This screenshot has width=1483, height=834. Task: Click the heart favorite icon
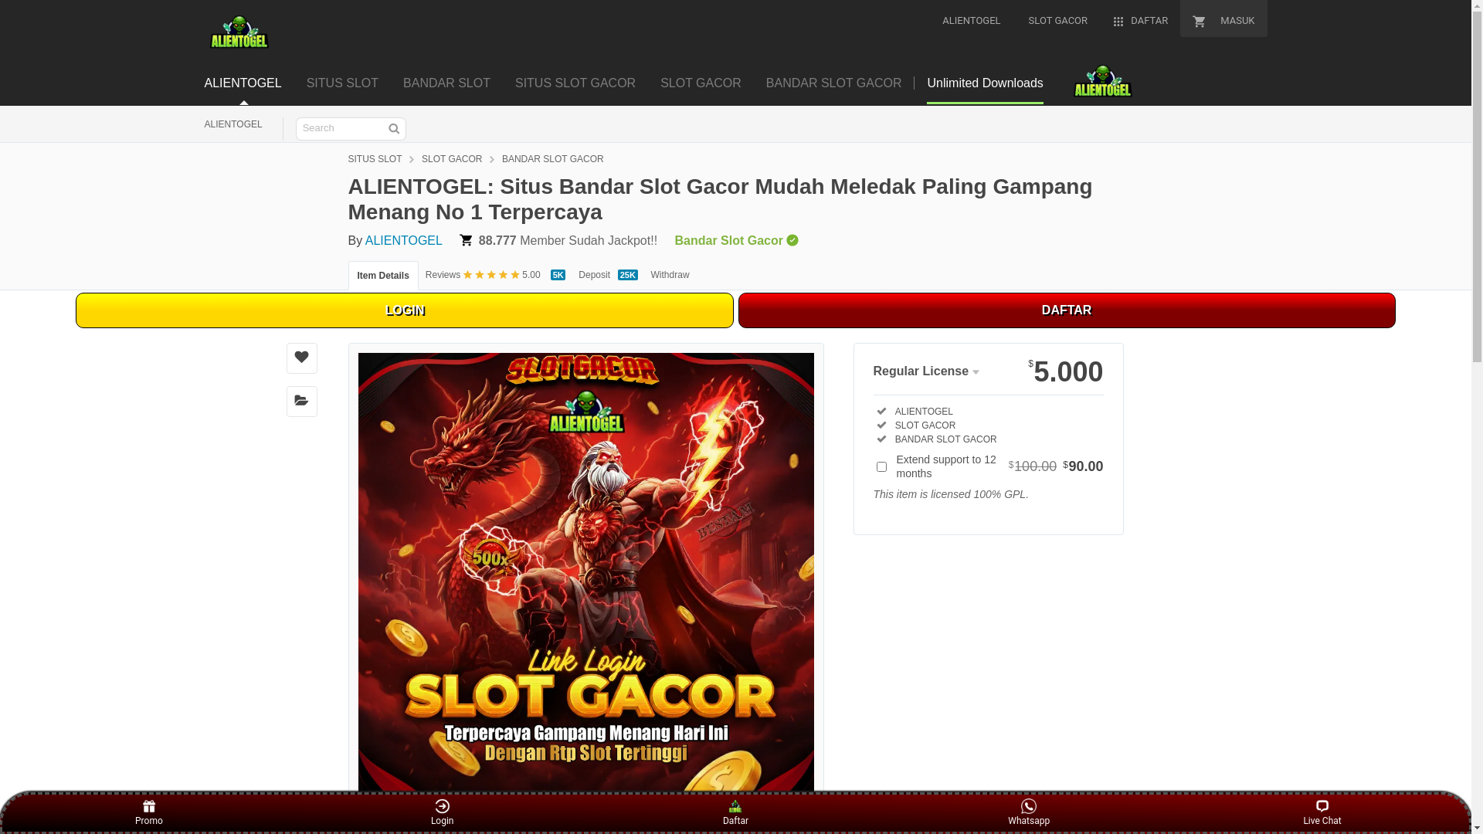pyautogui.click(x=301, y=358)
